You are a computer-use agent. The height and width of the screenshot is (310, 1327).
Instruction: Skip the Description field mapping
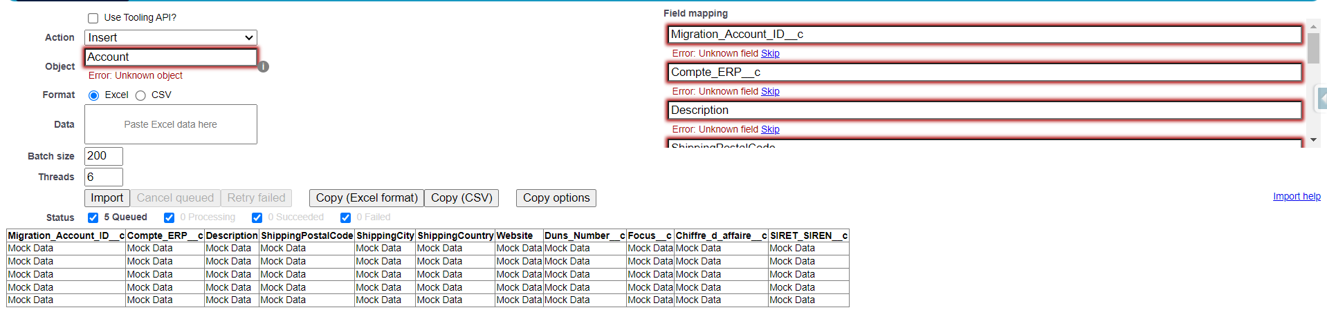770,129
